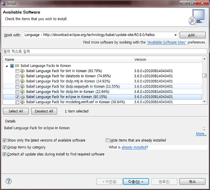This screenshot has height=190, width=210.
Task: Click the feature icon beside the eclipse language pack
Action: (x=22, y=97)
